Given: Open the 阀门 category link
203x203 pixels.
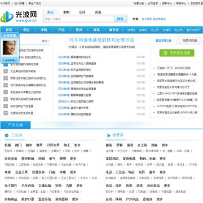Looking at the screenshot, I should [x=18, y=145].
